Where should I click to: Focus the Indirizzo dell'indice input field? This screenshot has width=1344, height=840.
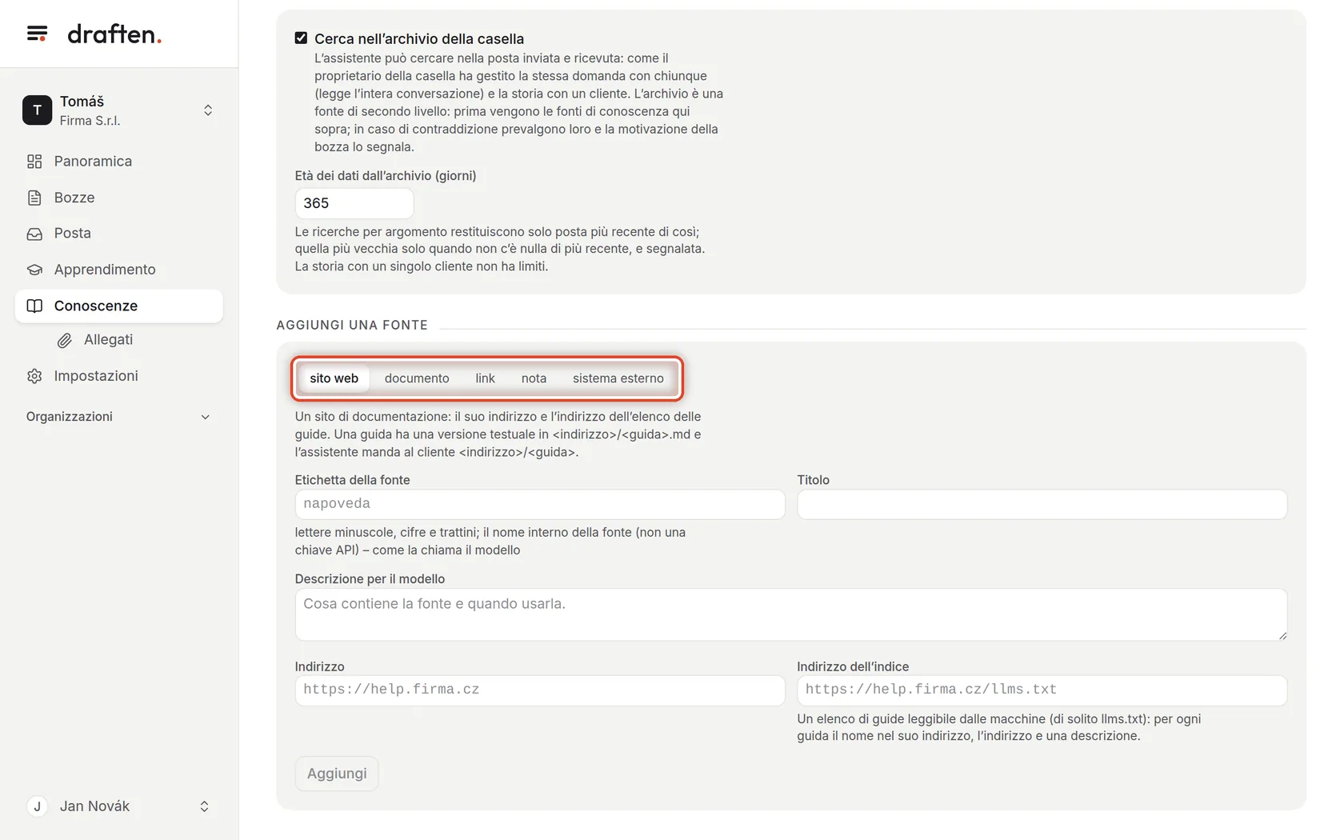[1042, 690]
